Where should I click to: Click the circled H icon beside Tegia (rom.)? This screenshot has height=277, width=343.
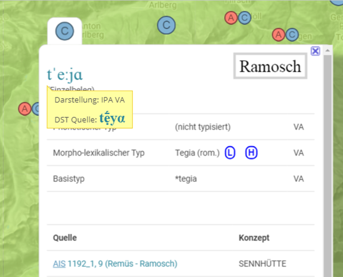251,153
